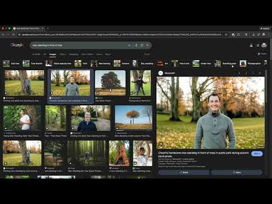
Task: Go back with the browser back arrow
Action: (x=3, y=35)
